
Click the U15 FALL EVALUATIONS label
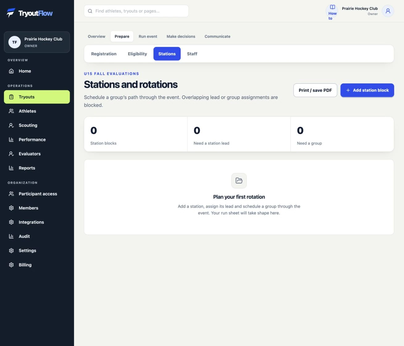pos(111,74)
